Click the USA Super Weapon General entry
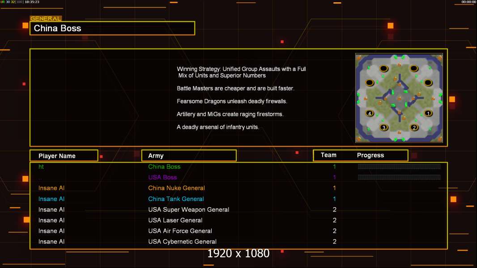 [x=189, y=209]
